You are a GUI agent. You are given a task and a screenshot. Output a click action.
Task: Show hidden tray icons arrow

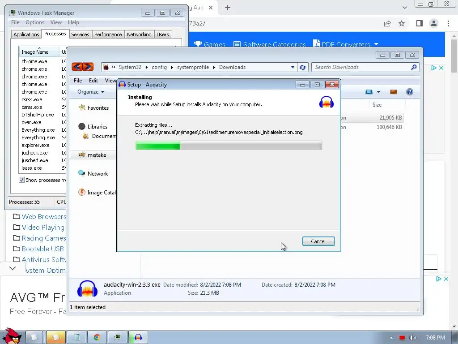pyautogui.click(x=391, y=338)
